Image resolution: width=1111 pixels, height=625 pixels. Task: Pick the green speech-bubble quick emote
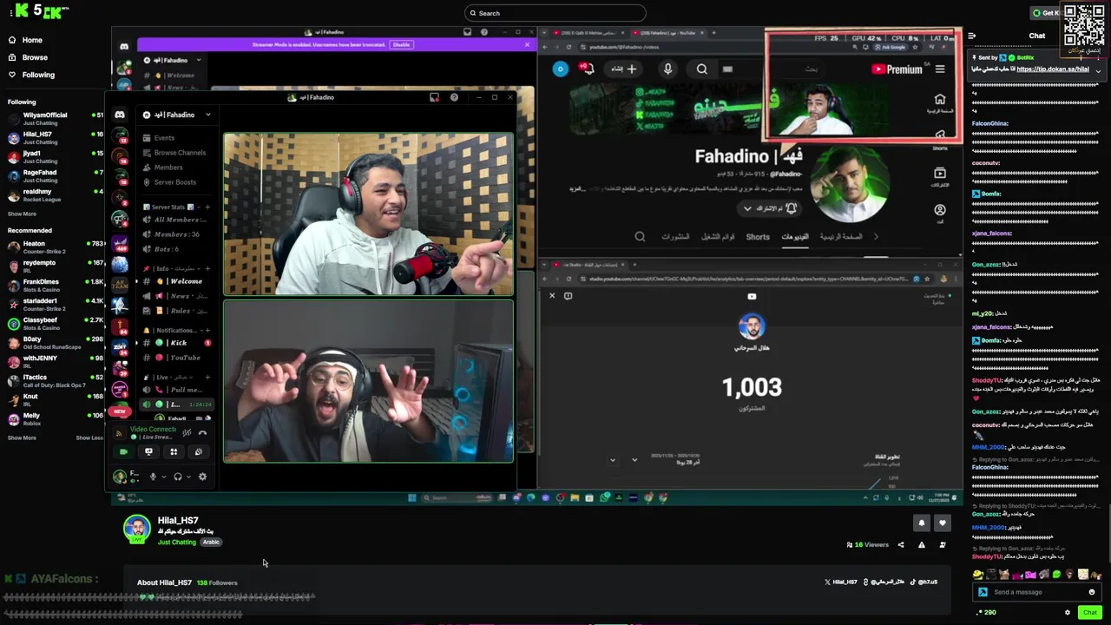[1056, 575]
